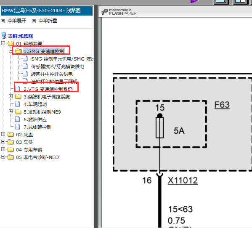Image resolution: width=252 pixels, height=228 pixels.
Task: Click the 3.柴油机电子伺控系统 folder icon
Action: pyautogui.click(x=19, y=97)
